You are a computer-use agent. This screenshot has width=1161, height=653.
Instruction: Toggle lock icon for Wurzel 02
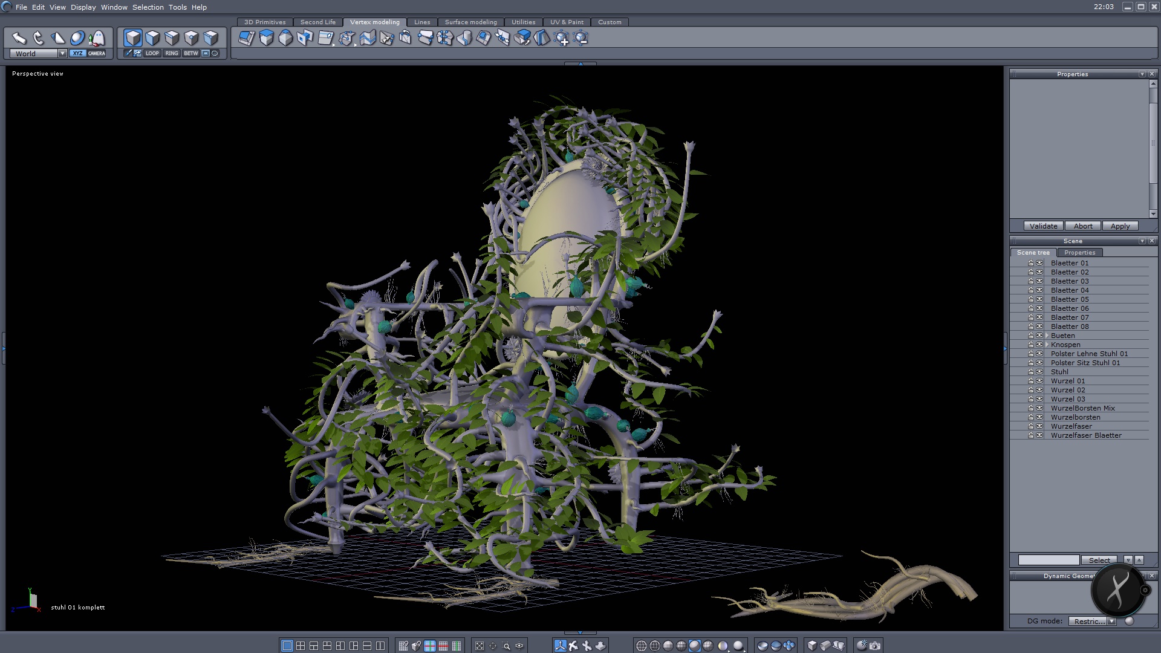(1031, 390)
